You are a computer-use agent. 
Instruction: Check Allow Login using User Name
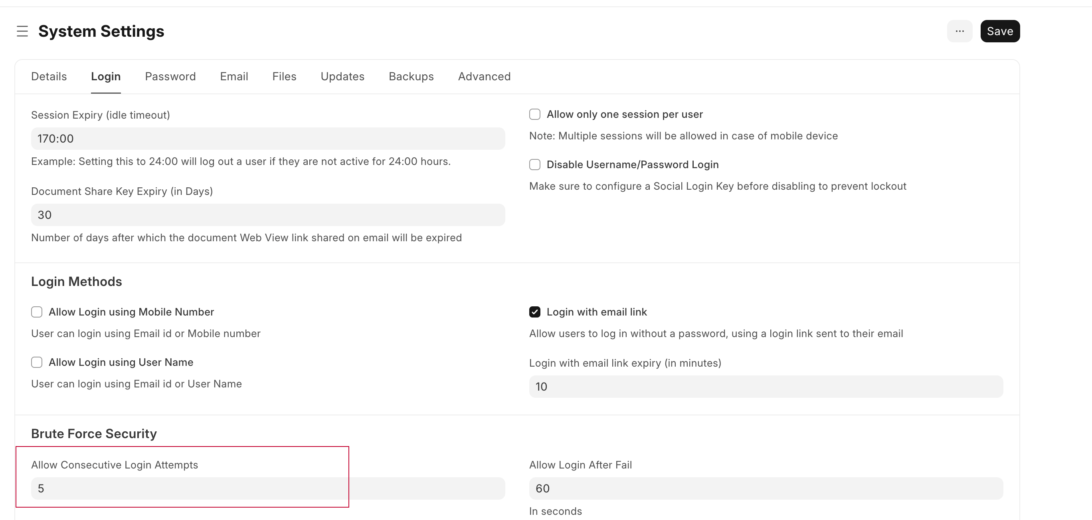coord(37,362)
